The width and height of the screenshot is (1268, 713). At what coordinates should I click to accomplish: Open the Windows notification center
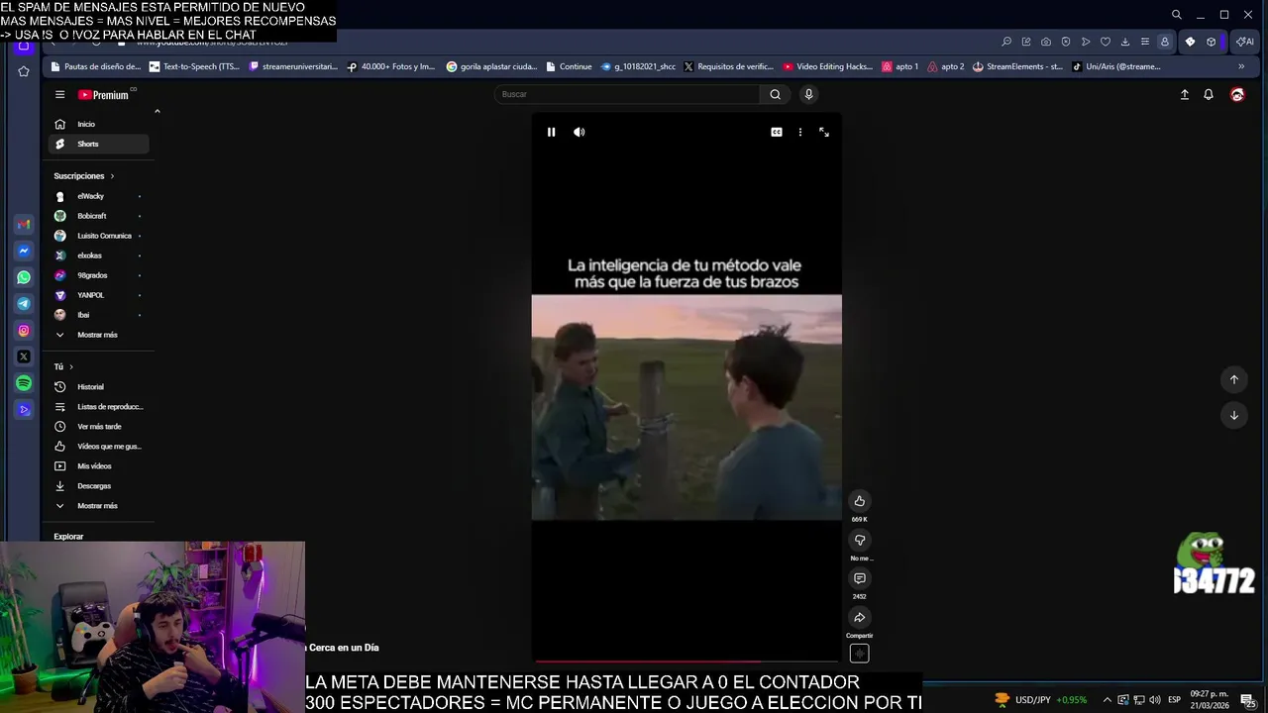(x=1247, y=700)
